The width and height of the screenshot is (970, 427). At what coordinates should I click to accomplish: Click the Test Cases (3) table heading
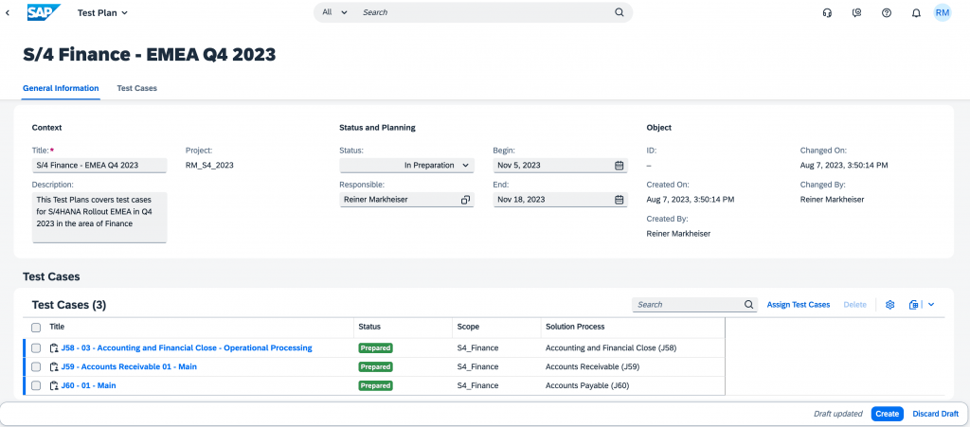pyautogui.click(x=69, y=305)
